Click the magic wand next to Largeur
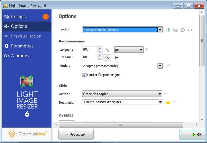Screen dimensions: 207x143 (x=107, y=49)
